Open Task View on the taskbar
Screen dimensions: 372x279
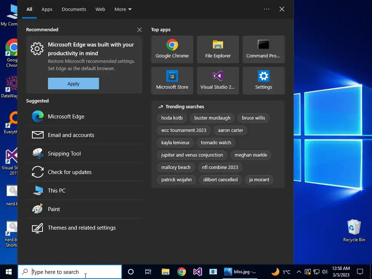[x=148, y=272]
